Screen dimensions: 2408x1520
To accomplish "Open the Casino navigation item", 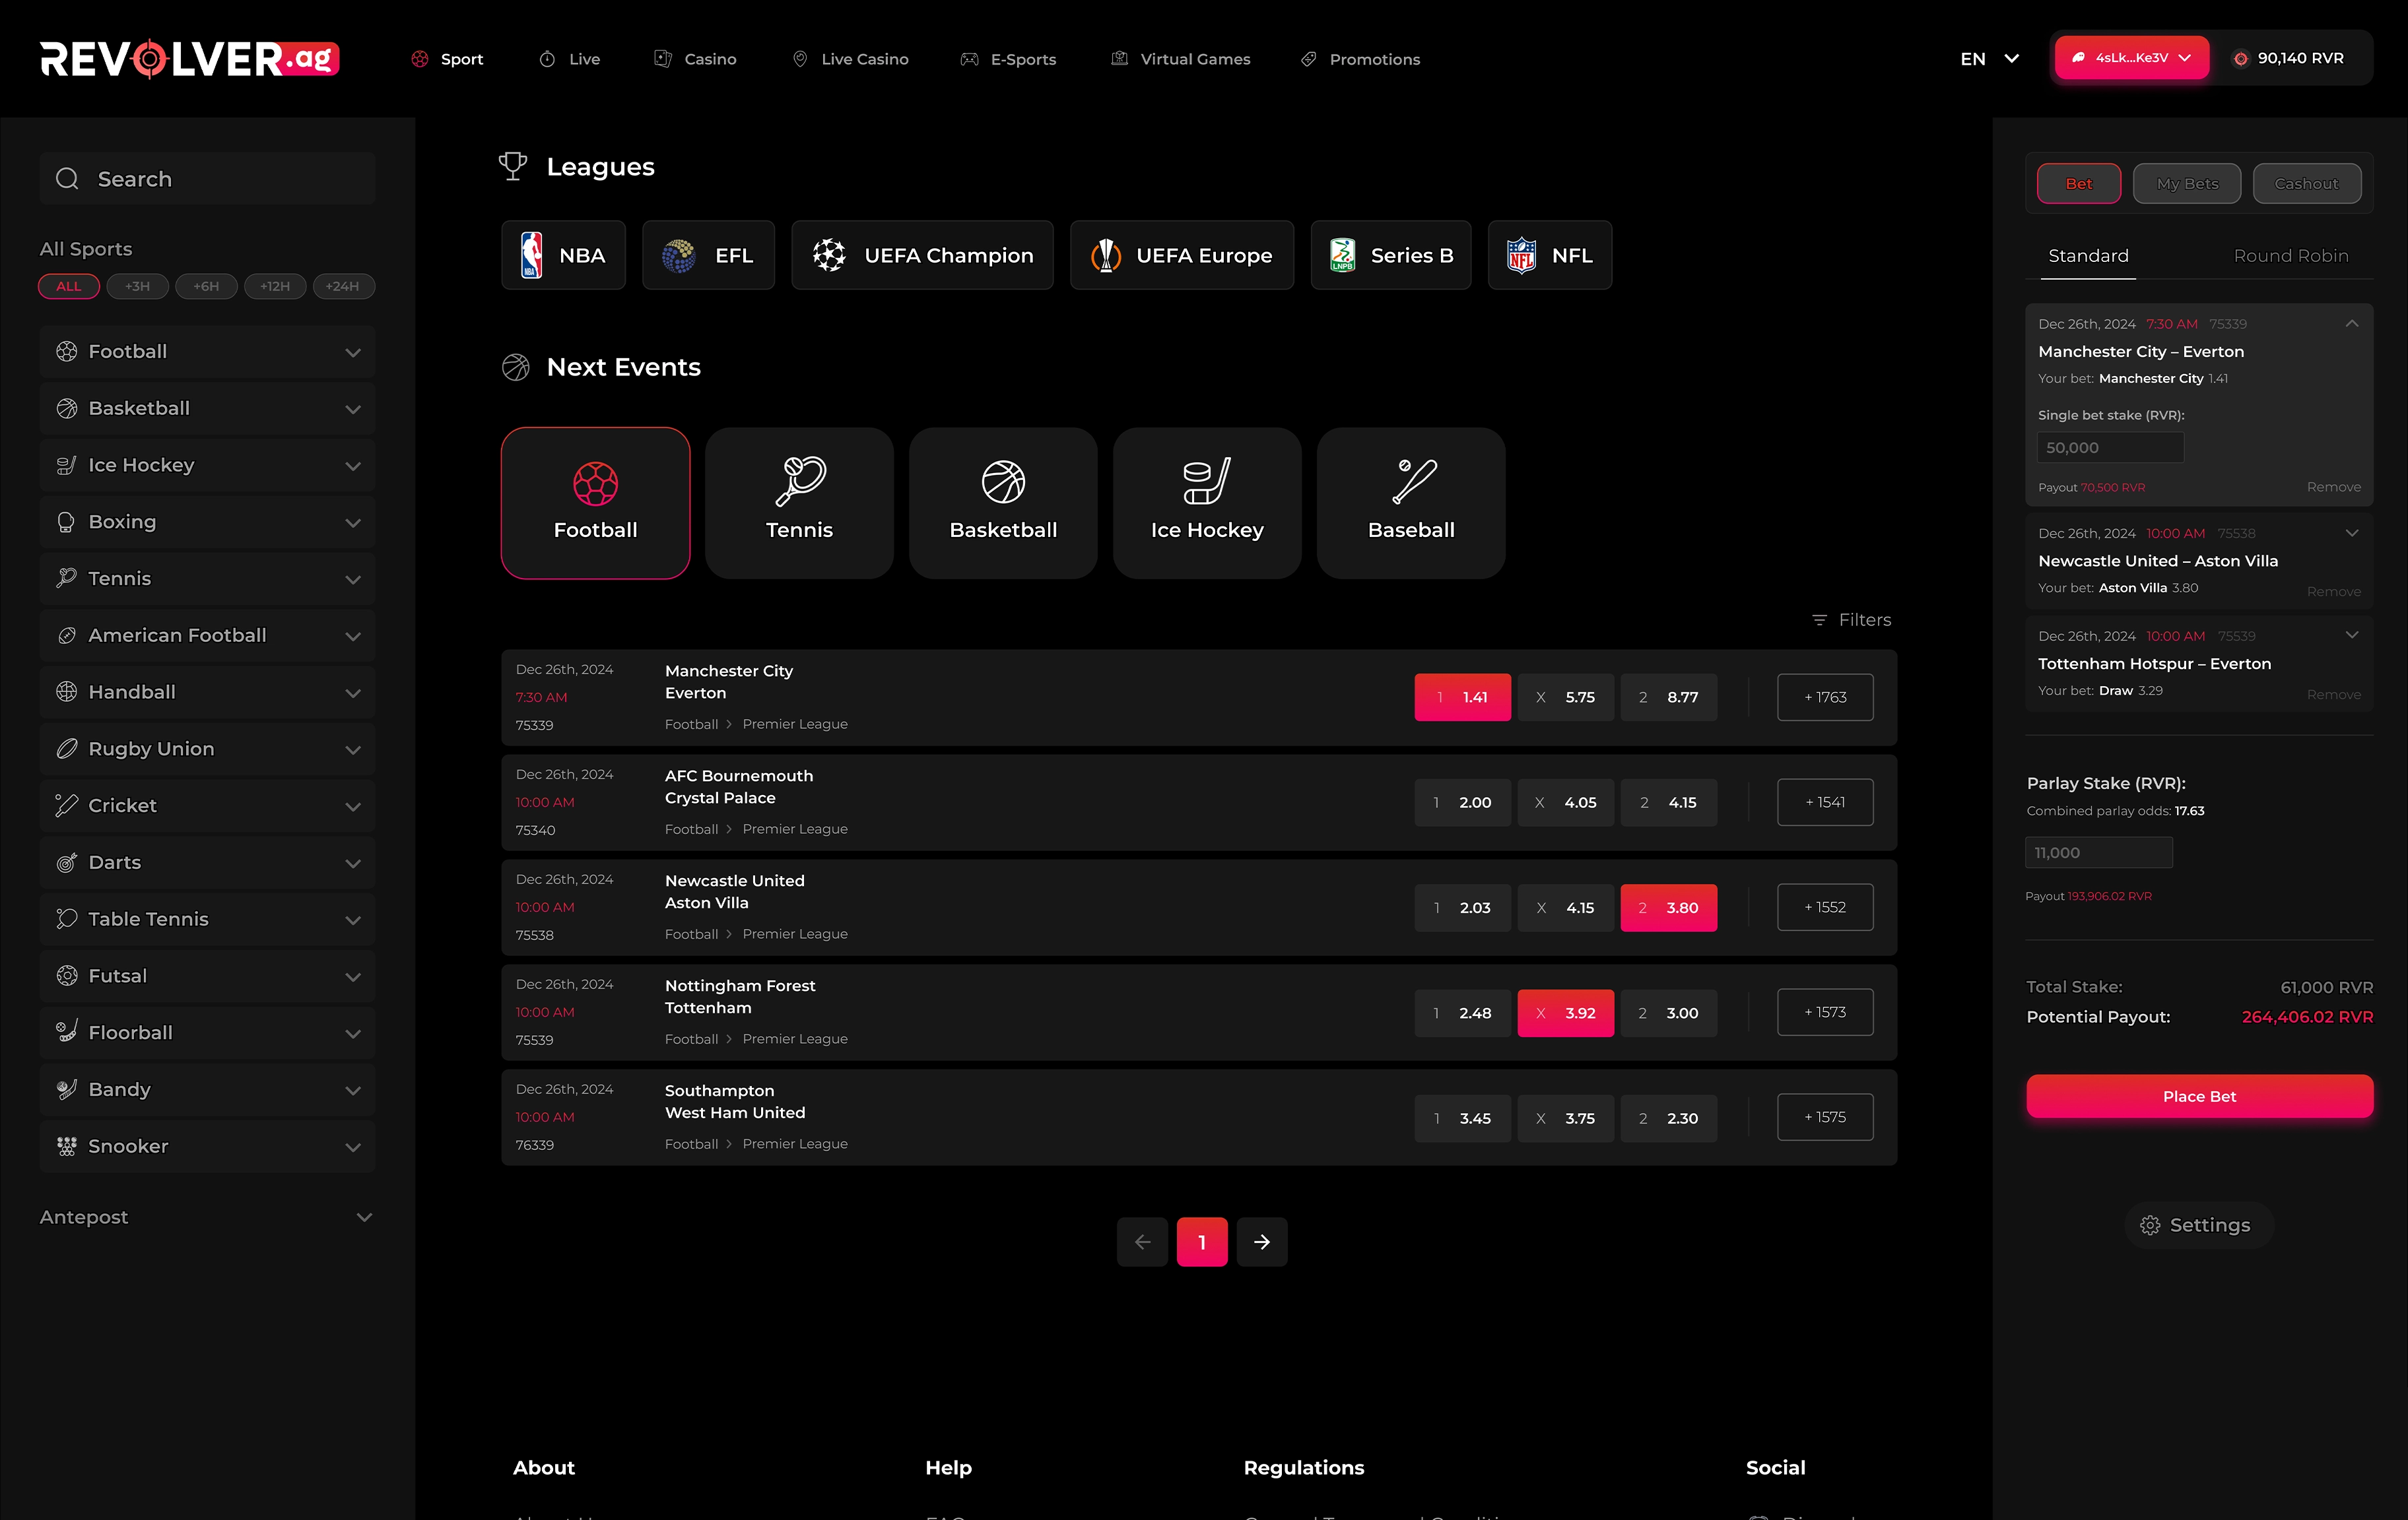I will [696, 59].
